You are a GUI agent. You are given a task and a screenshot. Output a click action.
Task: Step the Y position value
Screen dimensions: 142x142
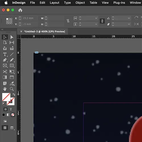tap(20, 24)
